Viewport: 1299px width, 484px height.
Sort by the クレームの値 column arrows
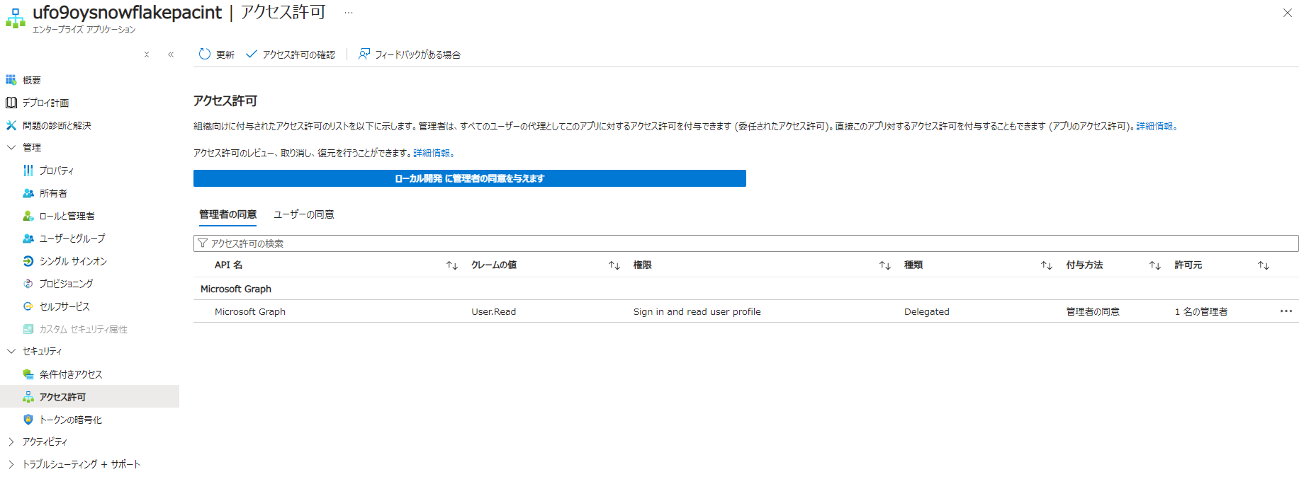614,265
